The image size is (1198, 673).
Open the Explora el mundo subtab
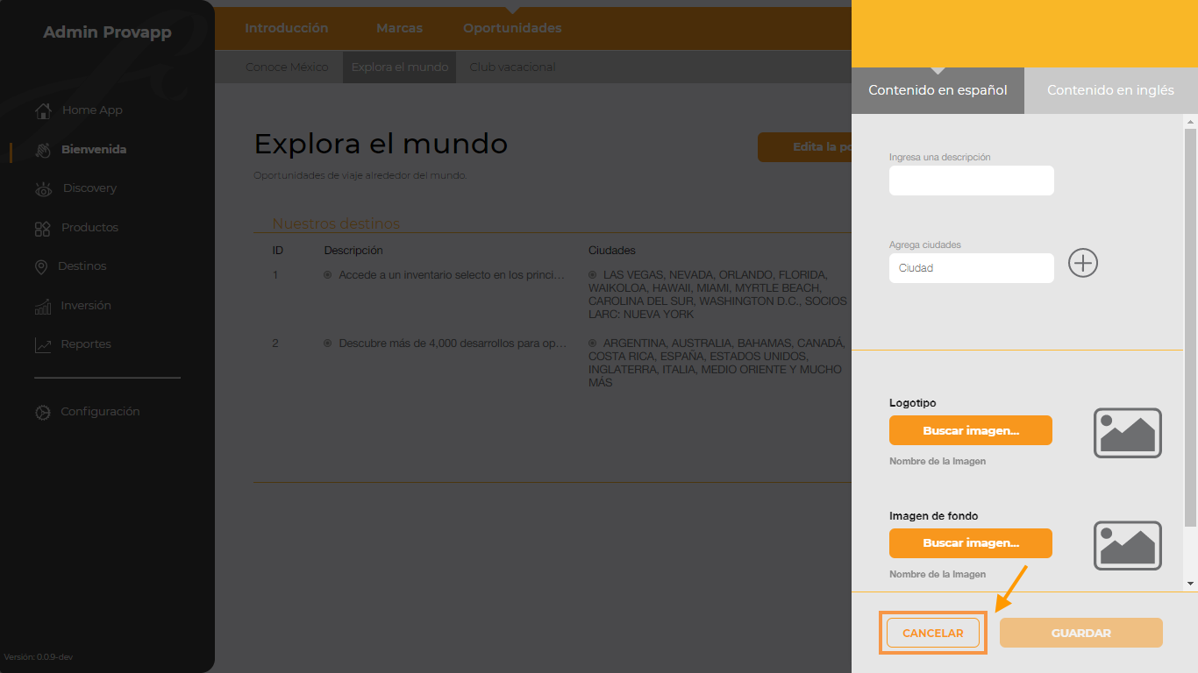tap(400, 67)
